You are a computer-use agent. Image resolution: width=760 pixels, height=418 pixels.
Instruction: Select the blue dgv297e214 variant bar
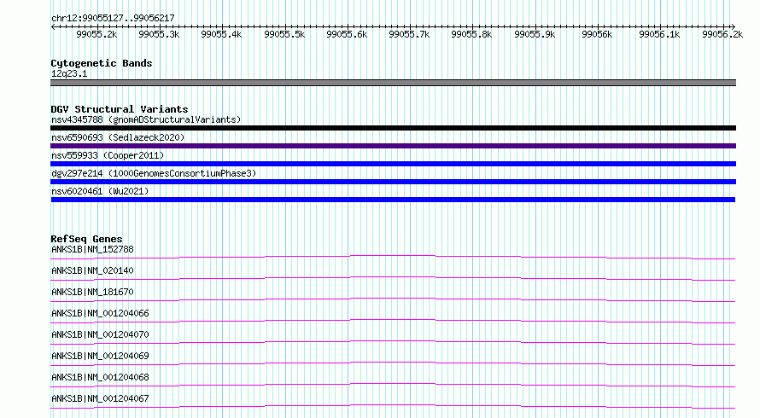393,182
